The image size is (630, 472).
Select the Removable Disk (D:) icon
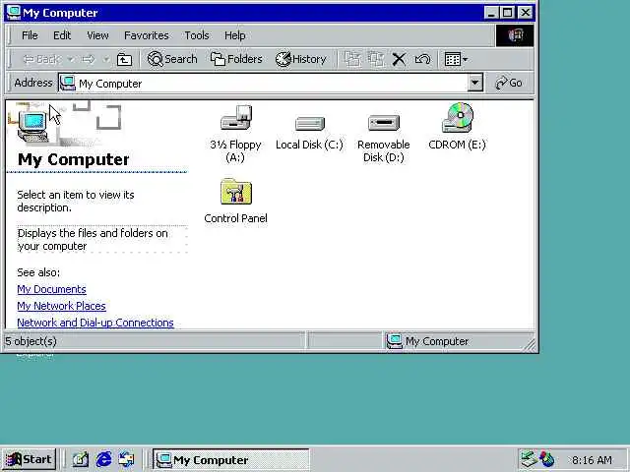pyautogui.click(x=384, y=122)
